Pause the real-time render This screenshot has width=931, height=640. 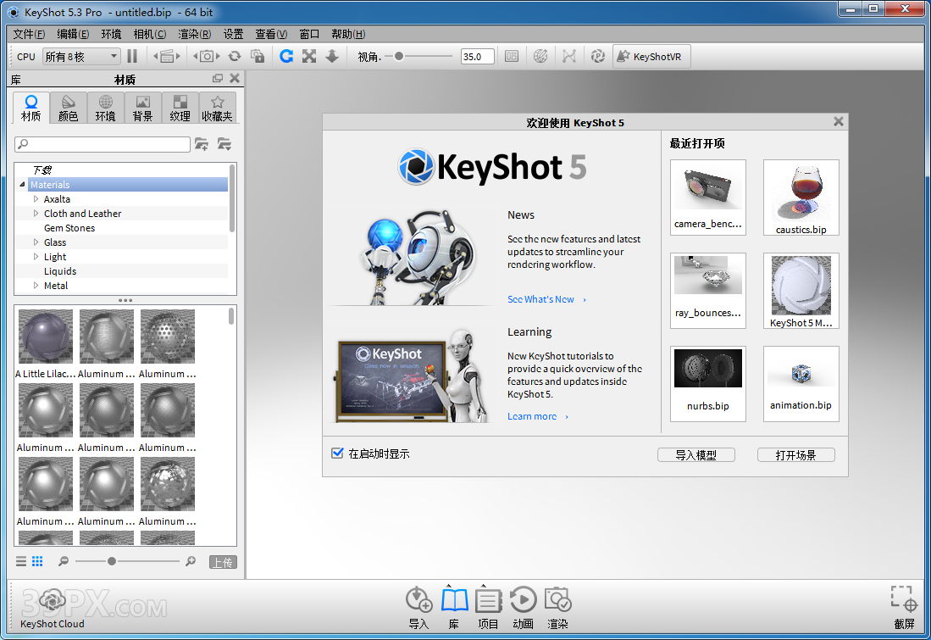coord(132,56)
